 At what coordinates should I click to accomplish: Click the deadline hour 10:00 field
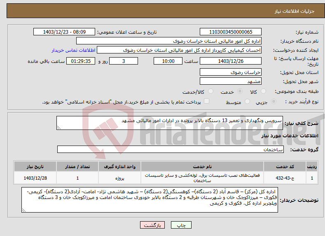pos(168,61)
